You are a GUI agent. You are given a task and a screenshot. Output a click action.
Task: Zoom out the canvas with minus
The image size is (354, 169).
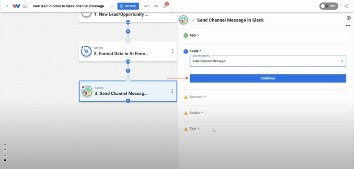point(5,150)
